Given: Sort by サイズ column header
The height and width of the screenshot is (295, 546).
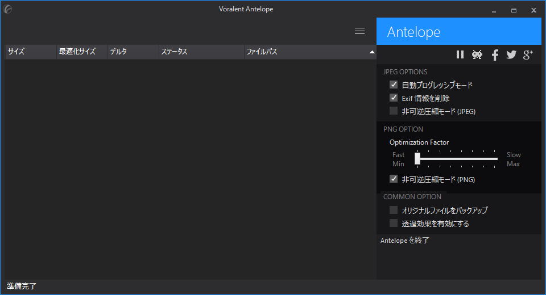Looking at the screenshot, I should (x=31, y=52).
